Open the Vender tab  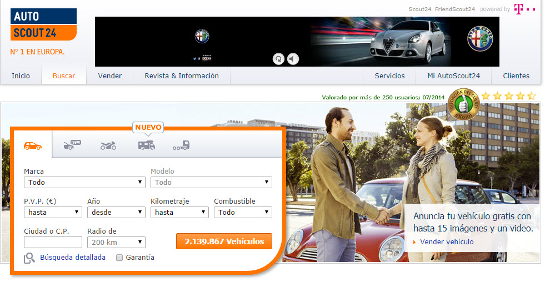pyautogui.click(x=110, y=75)
